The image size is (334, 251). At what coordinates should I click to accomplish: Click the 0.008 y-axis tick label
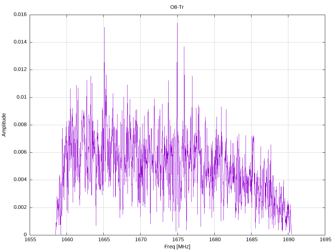[x=20, y=125]
